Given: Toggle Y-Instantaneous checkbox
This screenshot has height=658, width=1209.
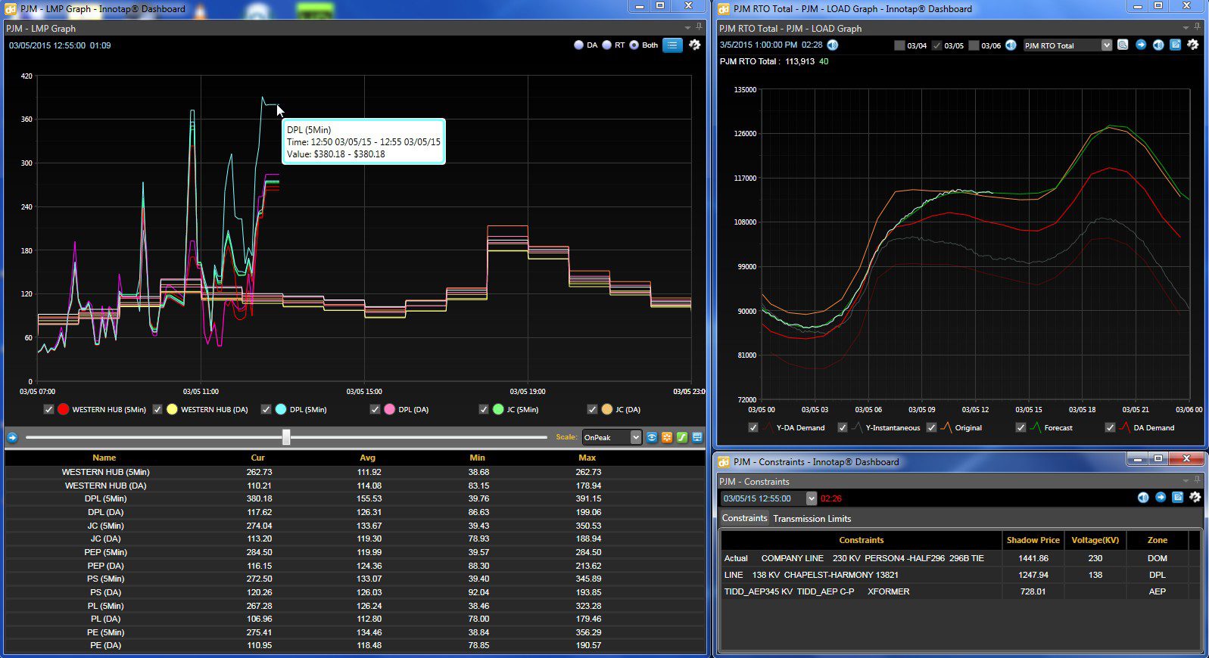Looking at the screenshot, I should click(843, 427).
